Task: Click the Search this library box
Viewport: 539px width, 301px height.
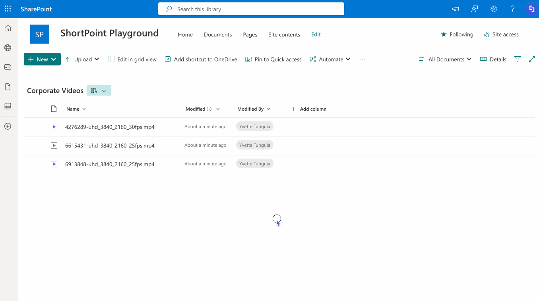Action: (x=251, y=8)
